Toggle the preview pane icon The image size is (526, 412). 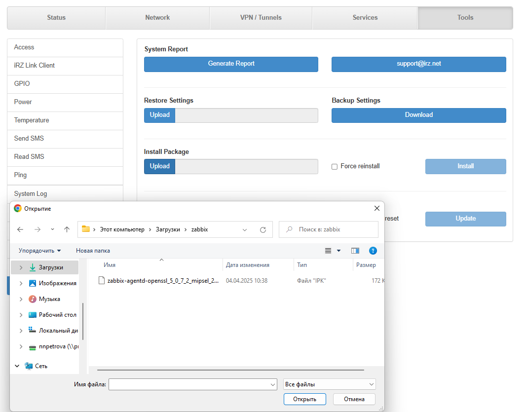pos(355,251)
